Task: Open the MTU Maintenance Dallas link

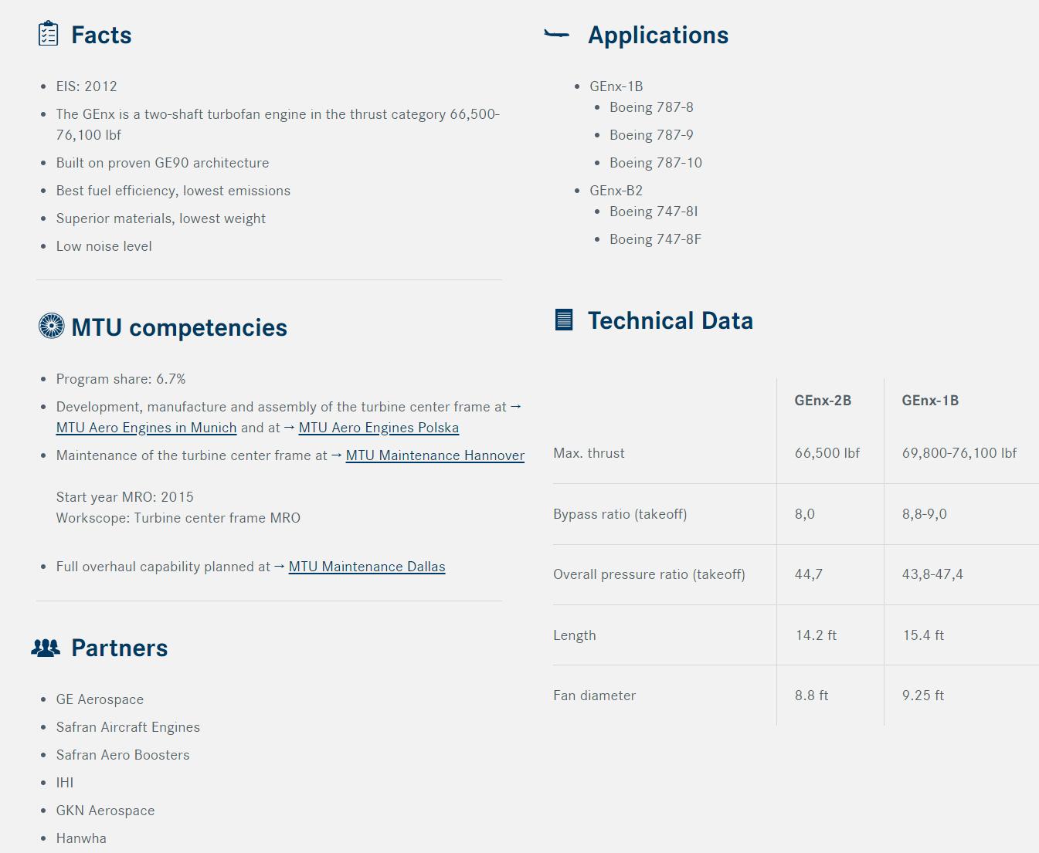Action: point(367,567)
